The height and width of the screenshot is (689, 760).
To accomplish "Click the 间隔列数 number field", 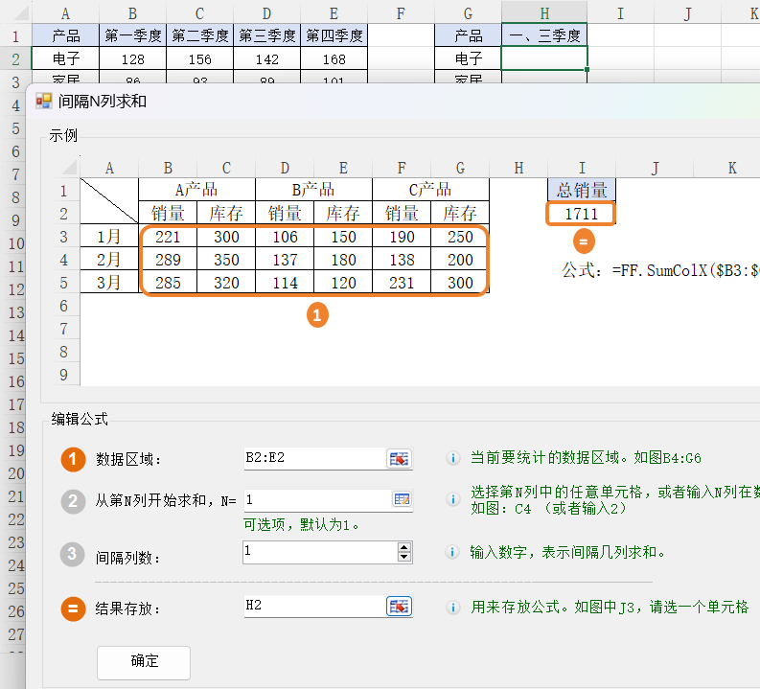I will click(x=319, y=552).
